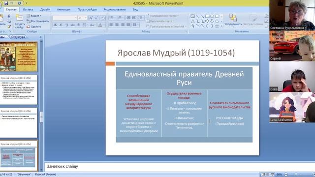The height and width of the screenshot is (177, 315).
Task: Open the Дизайн tab
Action: [45, 9]
